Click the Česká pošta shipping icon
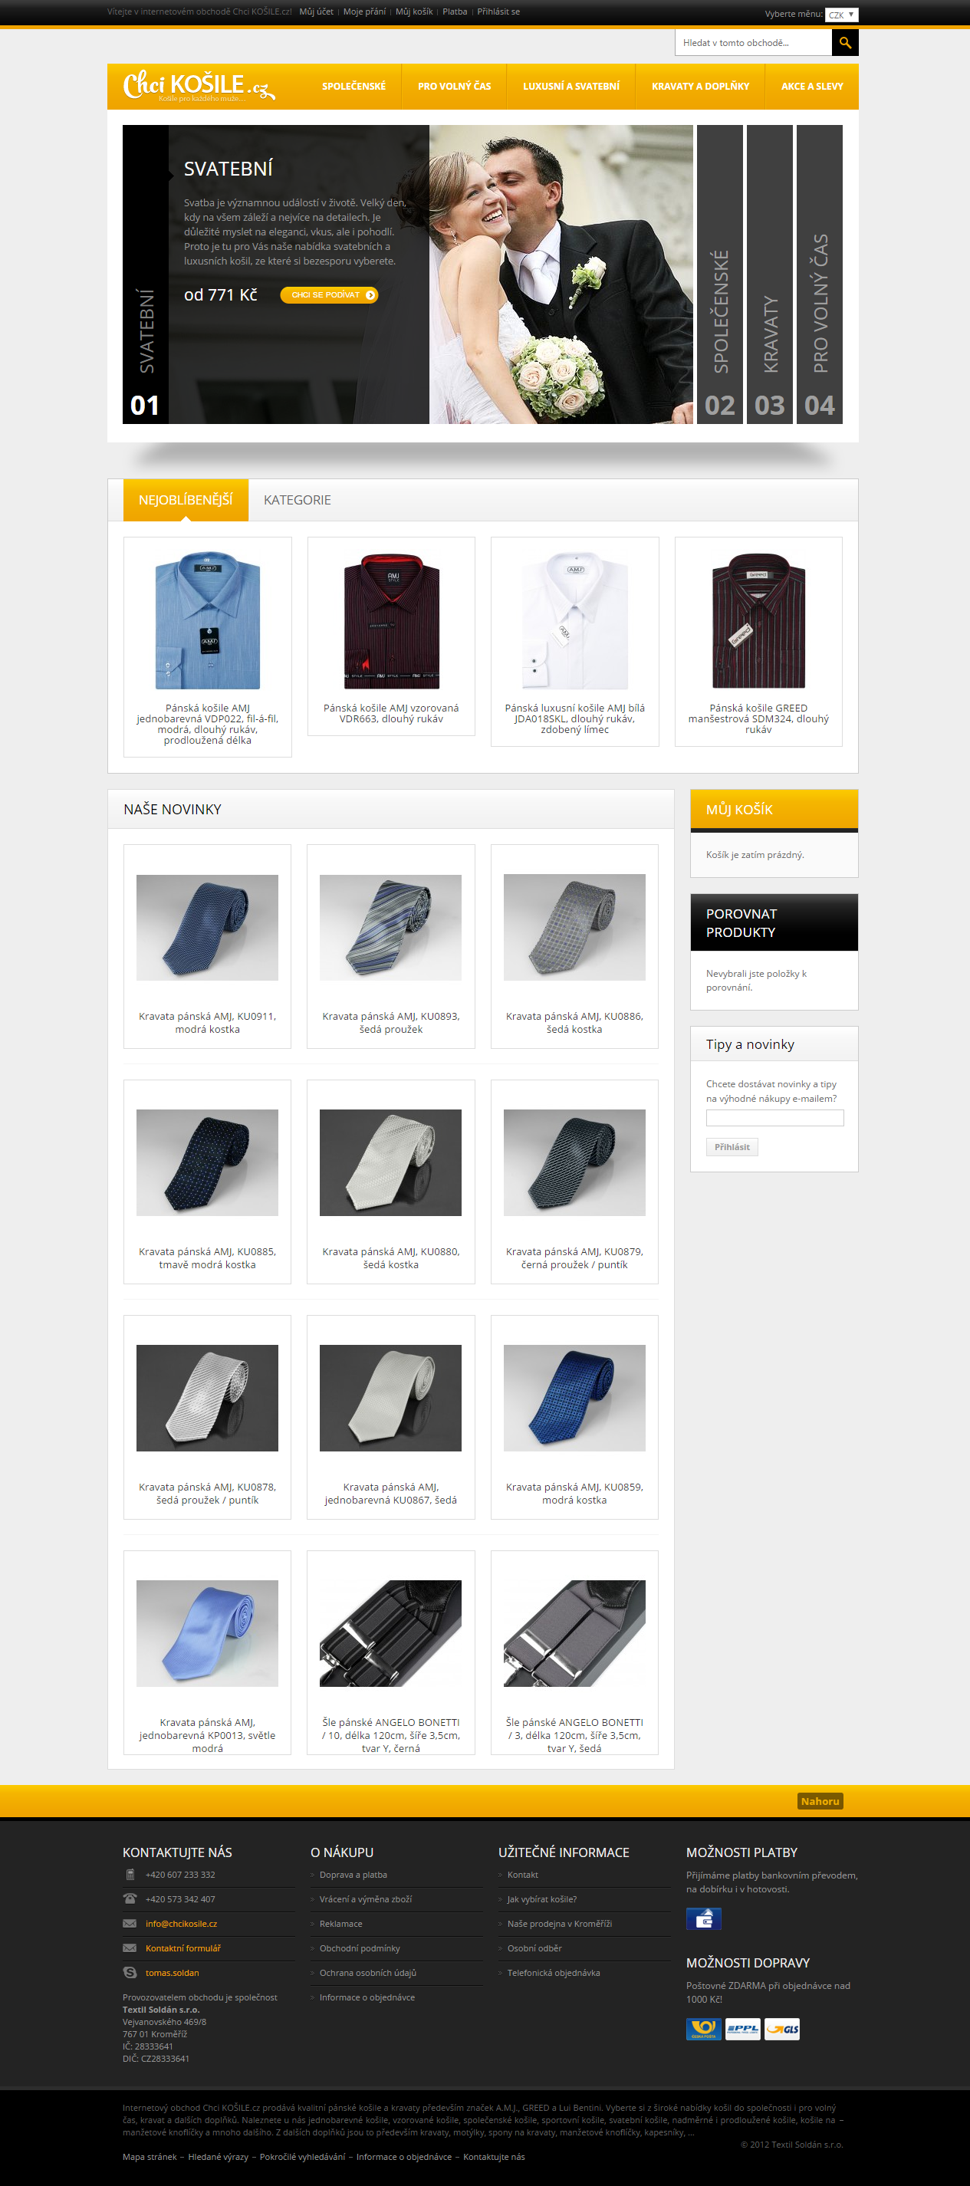This screenshot has width=970, height=2186. pyautogui.click(x=703, y=2029)
